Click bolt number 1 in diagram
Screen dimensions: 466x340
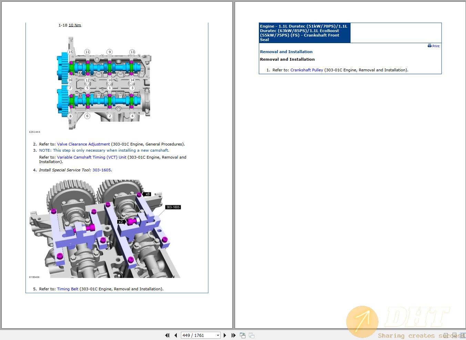110,88
